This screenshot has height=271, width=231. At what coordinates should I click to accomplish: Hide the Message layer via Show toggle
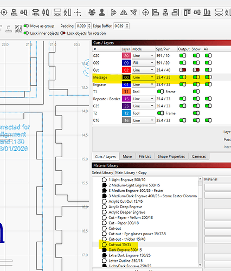(x=196, y=77)
